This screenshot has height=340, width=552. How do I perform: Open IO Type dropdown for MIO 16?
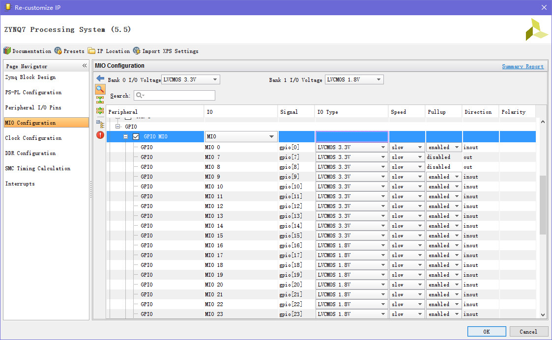(351, 245)
